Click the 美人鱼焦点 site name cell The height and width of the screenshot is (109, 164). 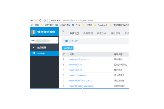point(119,75)
